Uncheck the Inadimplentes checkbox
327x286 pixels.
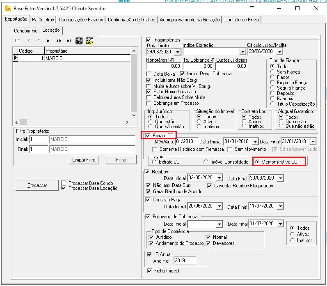tap(149, 39)
